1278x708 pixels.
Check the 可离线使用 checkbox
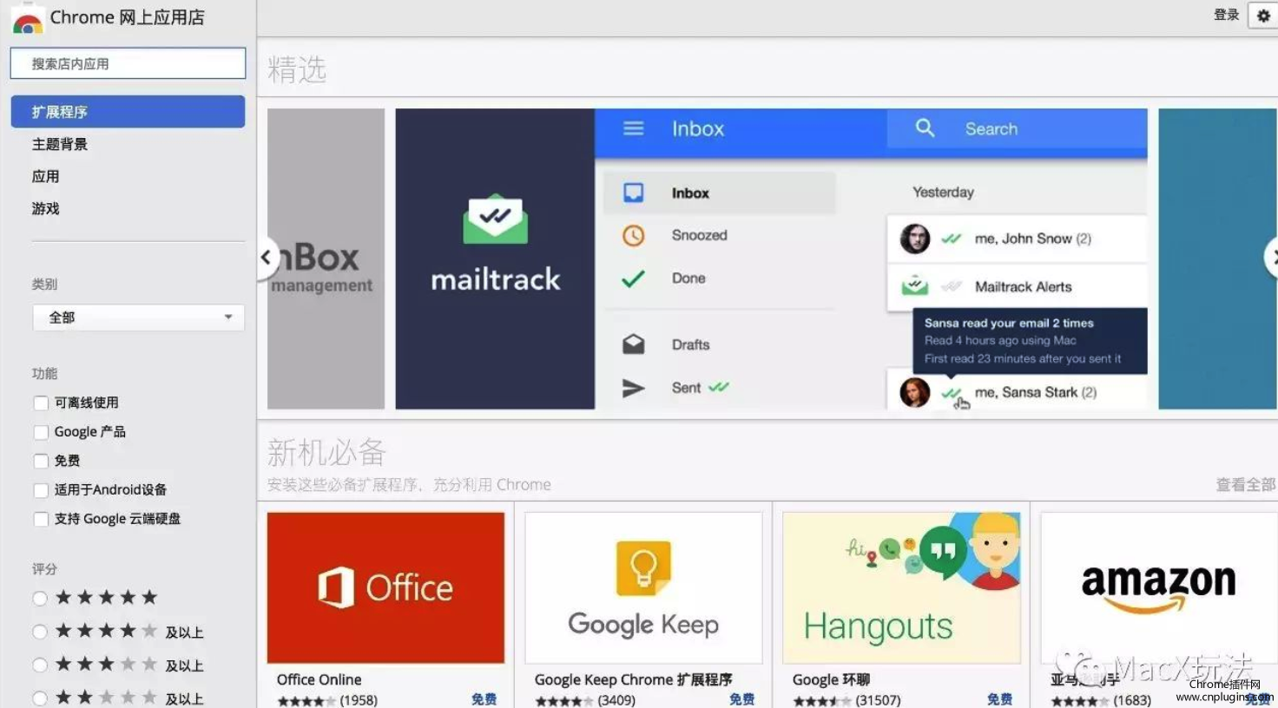tap(41, 403)
